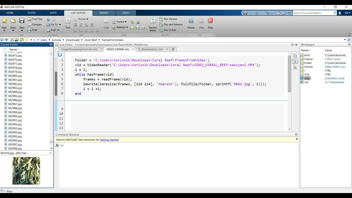Click Run Section
This screenshot has width=352, height=198.
[x=168, y=19]
